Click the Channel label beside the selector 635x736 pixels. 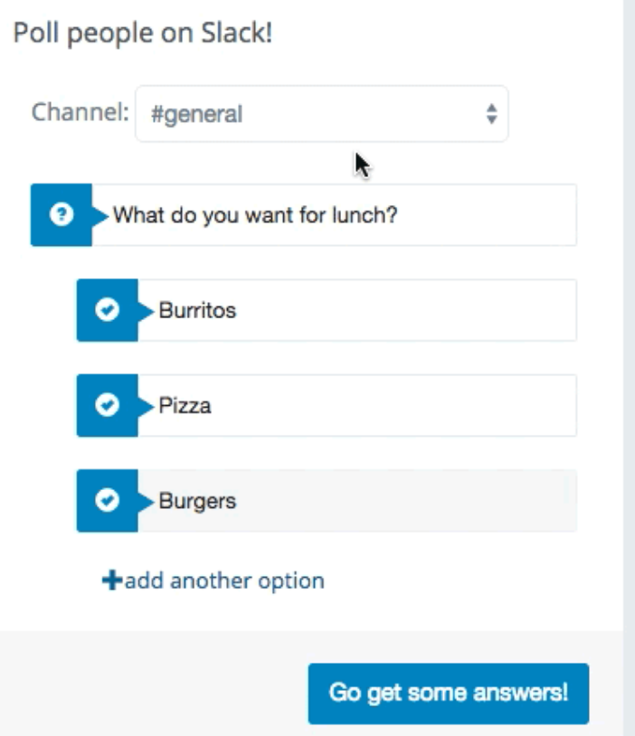80,112
